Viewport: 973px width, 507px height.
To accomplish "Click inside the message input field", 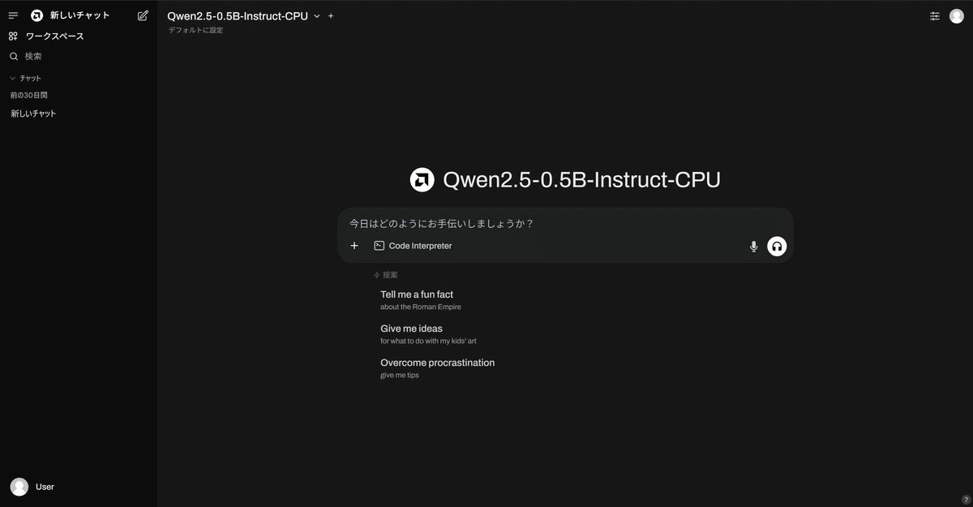I will (x=527, y=223).
